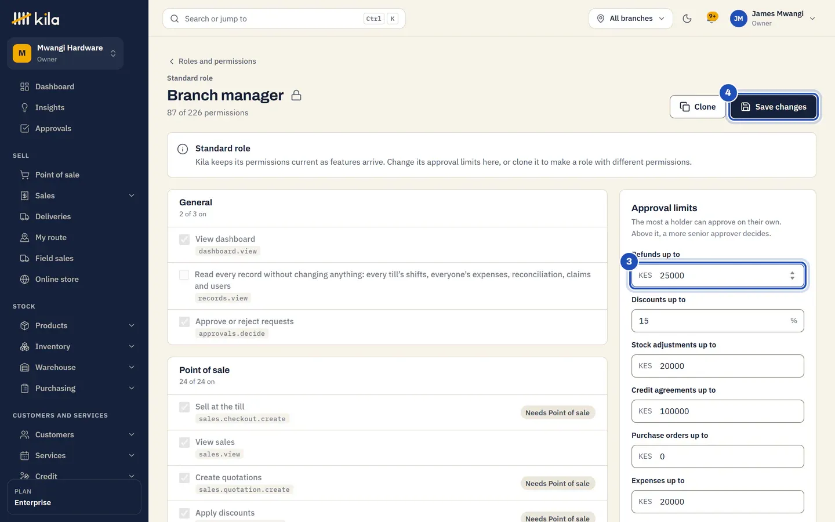The height and width of the screenshot is (522, 835).
Task: Open Dashboard in the sidebar
Action: click(x=74, y=86)
